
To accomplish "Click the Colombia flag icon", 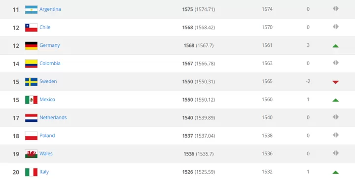I will coord(31,64).
